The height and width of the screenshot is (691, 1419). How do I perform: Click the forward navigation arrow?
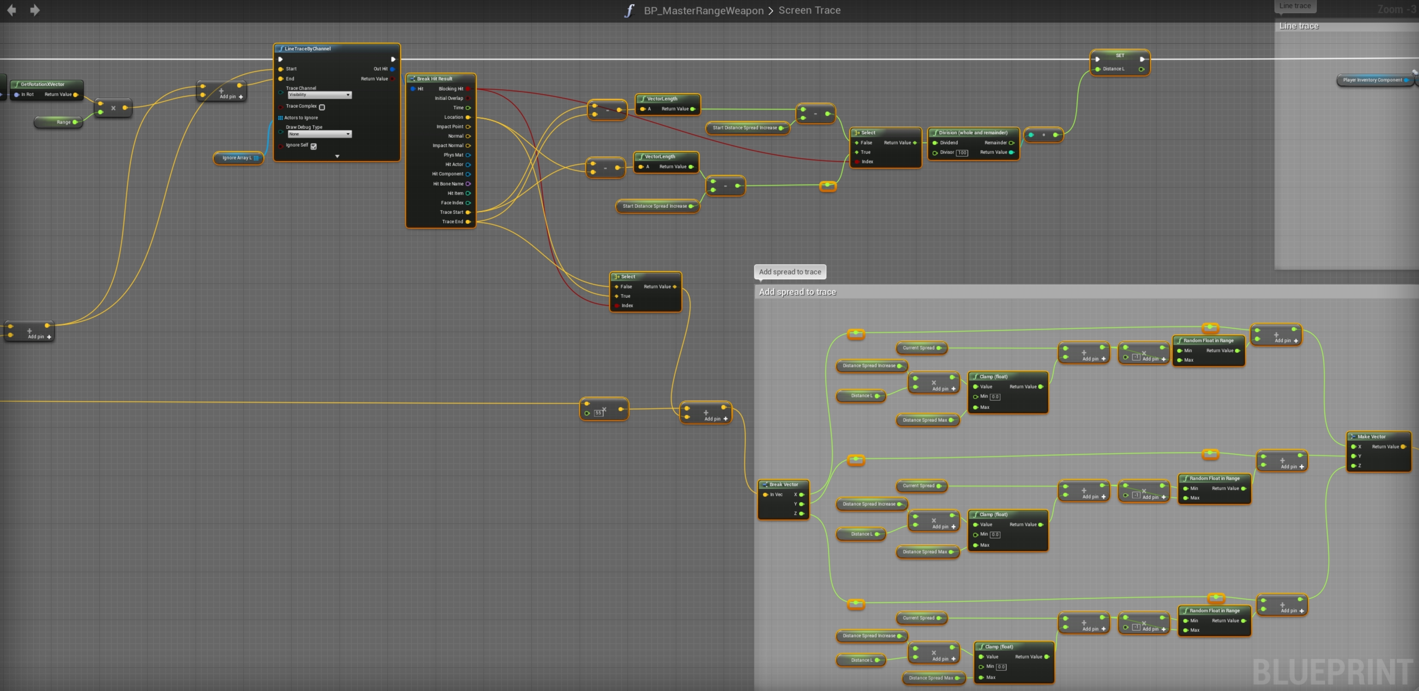tap(35, 10)
